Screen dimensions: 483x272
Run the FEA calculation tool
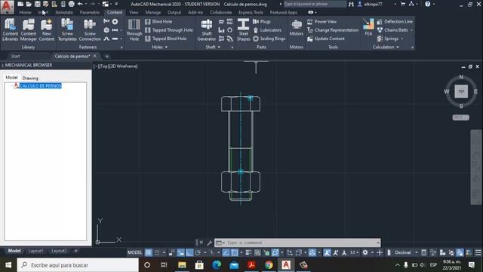point(368,27)
